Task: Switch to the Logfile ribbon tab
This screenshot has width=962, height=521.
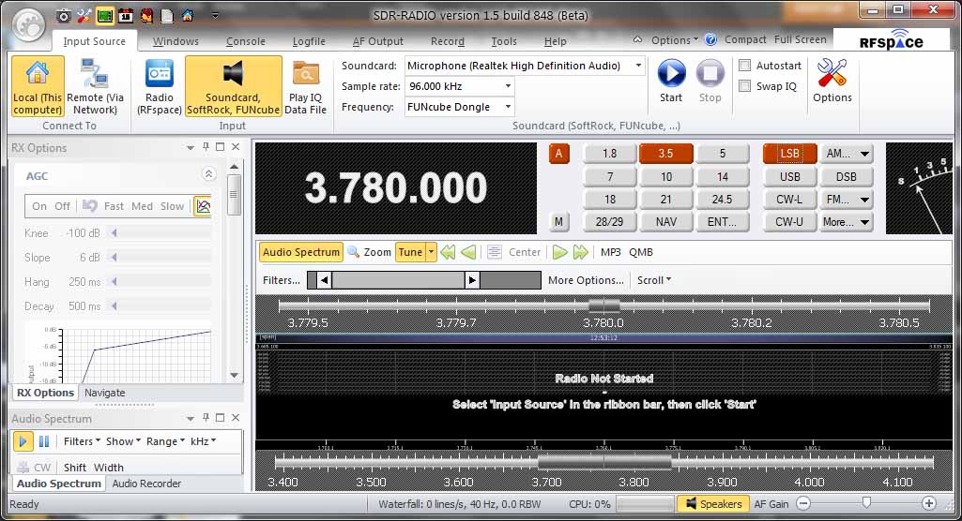Action: coord(309,41)
